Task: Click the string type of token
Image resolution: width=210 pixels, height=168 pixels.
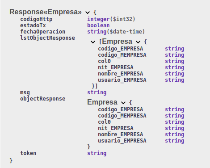Action: point(97,153)
